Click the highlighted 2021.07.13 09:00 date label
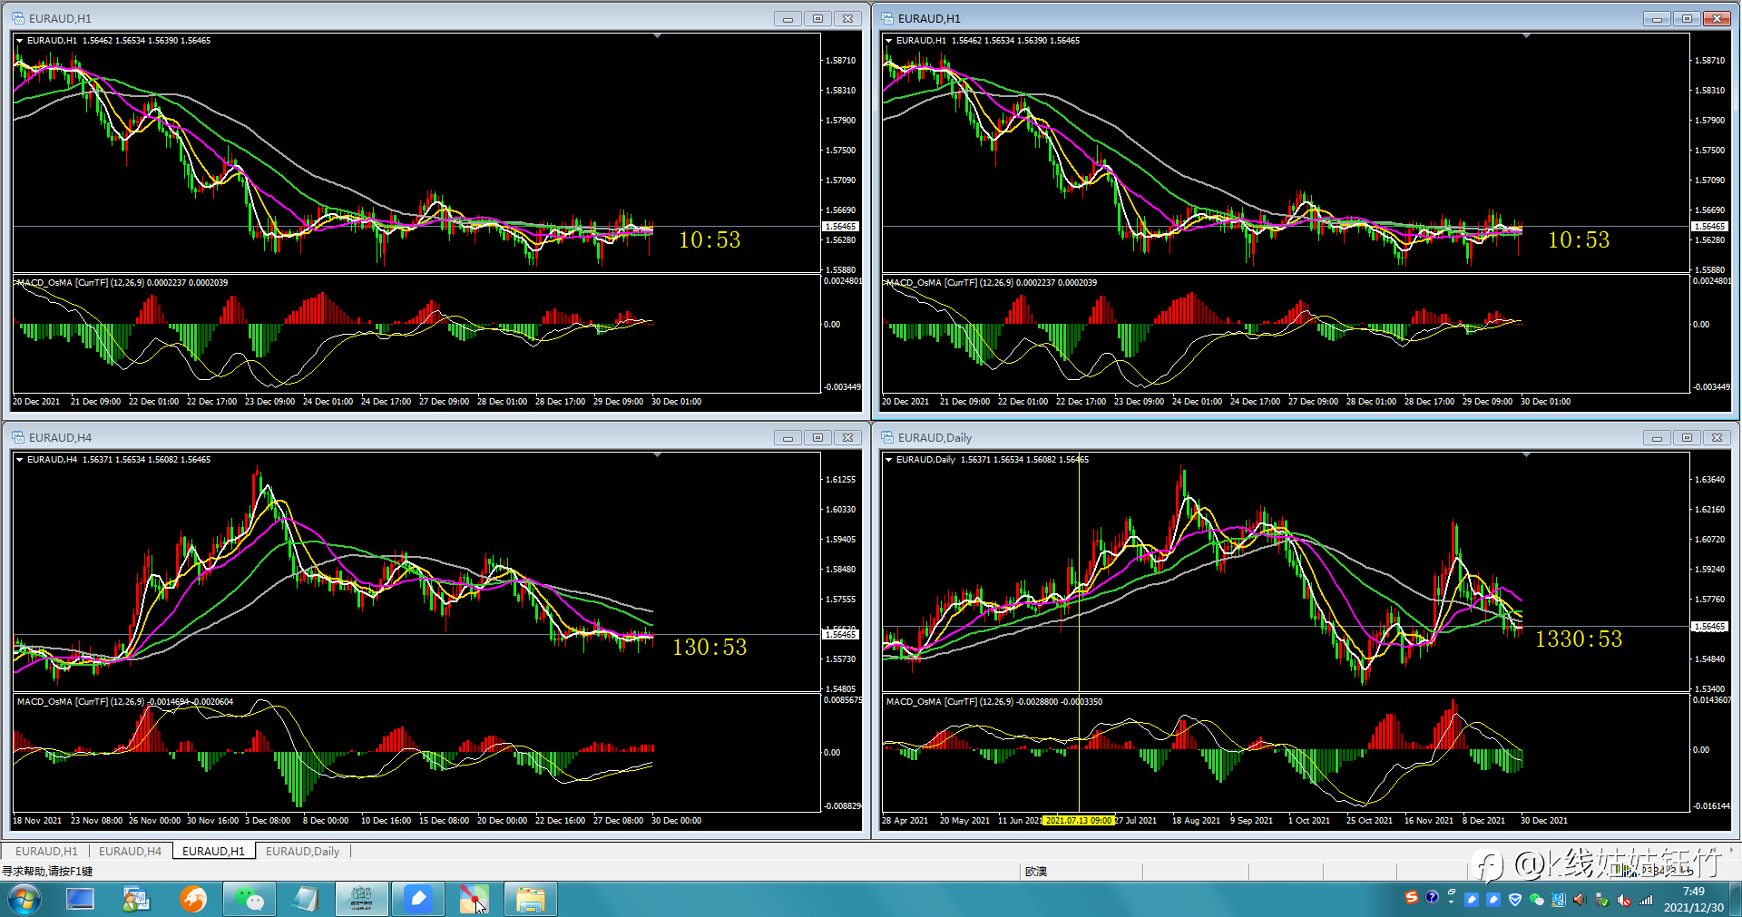Screen dimensions: 1742x917 (1079, 821)
